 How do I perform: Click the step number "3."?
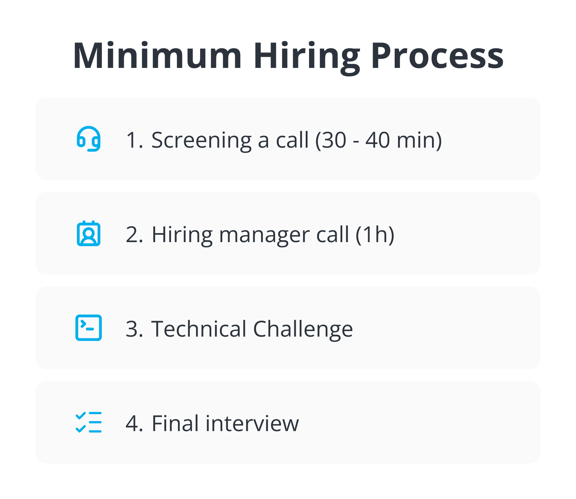[134, 329]
